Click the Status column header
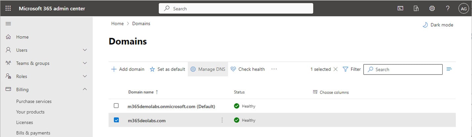The width and height of the screenshot is (472, 137). click(x=239, y=92)
